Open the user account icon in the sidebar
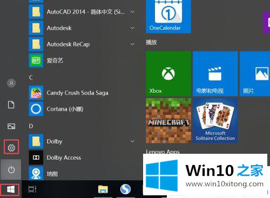 pyautogui.click(x=11, y=83)
